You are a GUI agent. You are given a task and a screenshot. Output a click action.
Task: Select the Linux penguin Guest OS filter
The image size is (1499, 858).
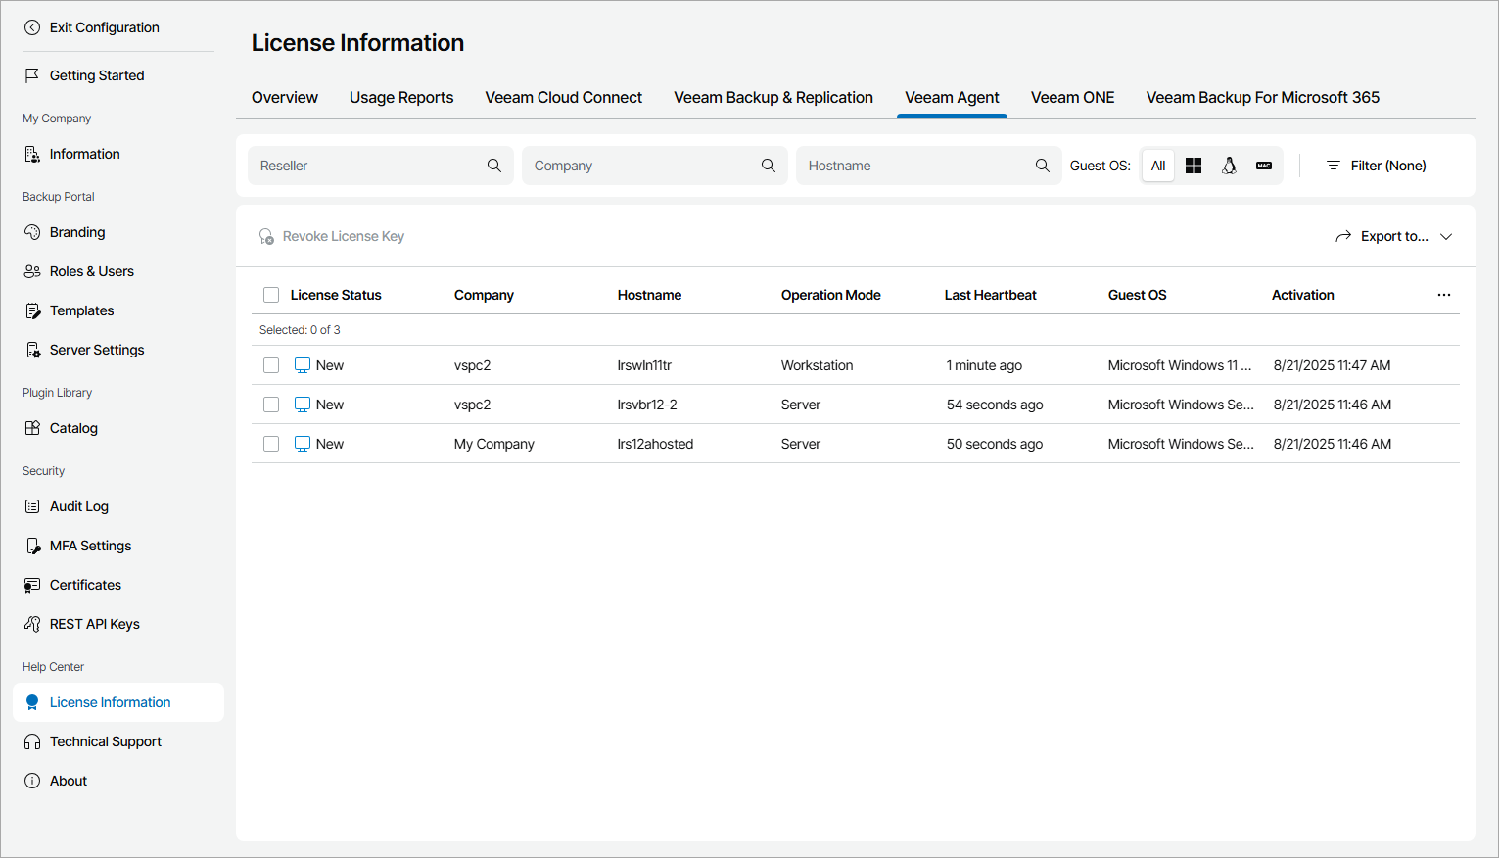[x=1229, y=165]
